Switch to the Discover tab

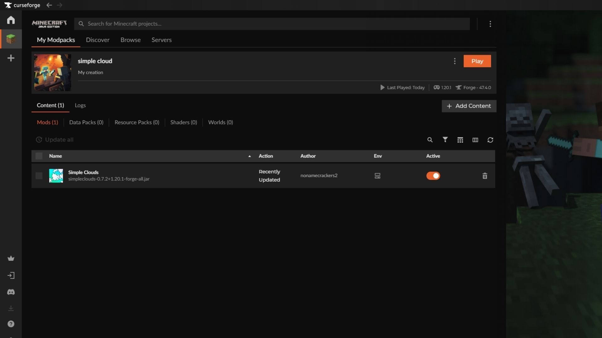pos(98,40)
